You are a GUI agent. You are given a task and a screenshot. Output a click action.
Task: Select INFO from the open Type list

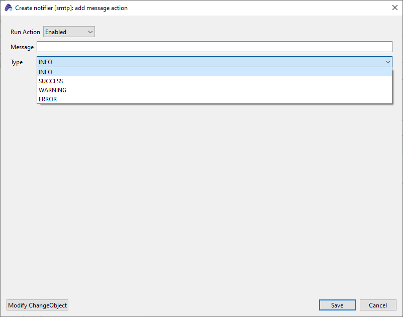click(45, 72)
